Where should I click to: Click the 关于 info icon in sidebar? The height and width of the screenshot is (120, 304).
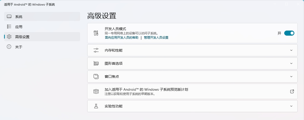click(9, 46)
